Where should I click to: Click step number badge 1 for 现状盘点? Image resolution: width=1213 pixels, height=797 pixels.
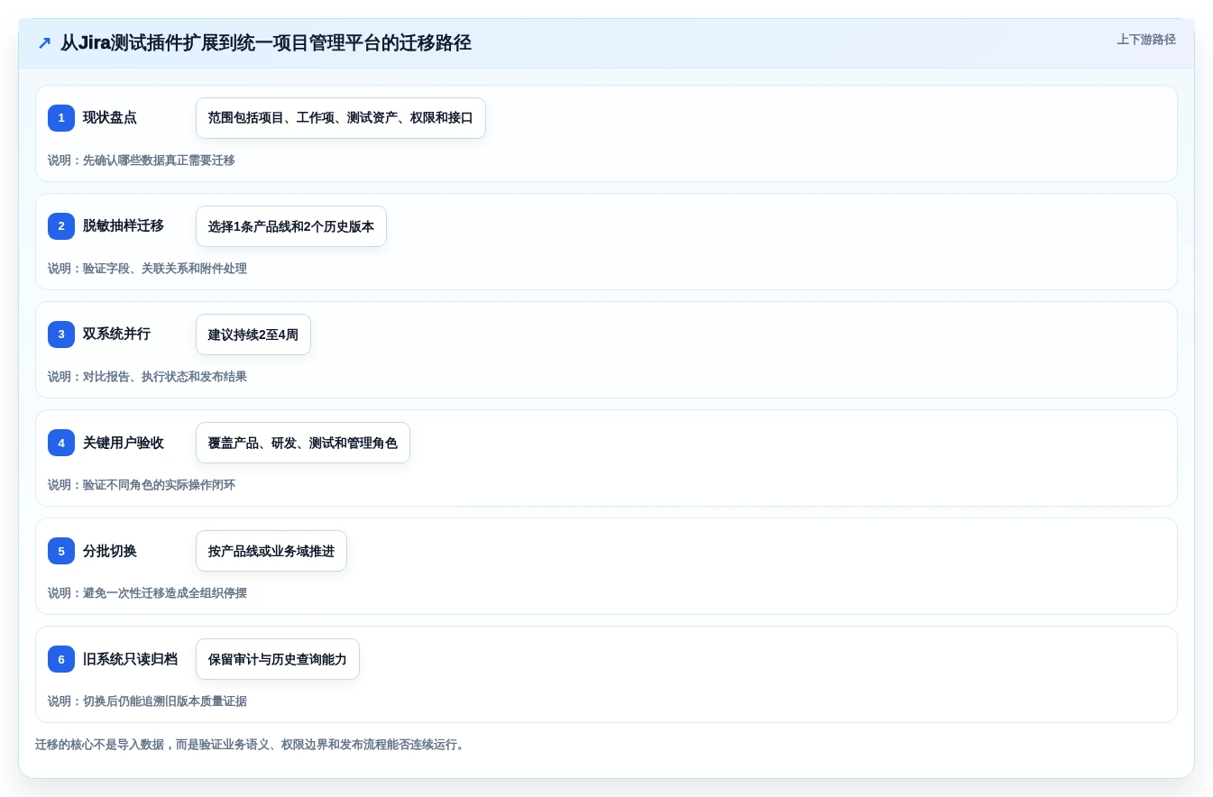(61, 118)
